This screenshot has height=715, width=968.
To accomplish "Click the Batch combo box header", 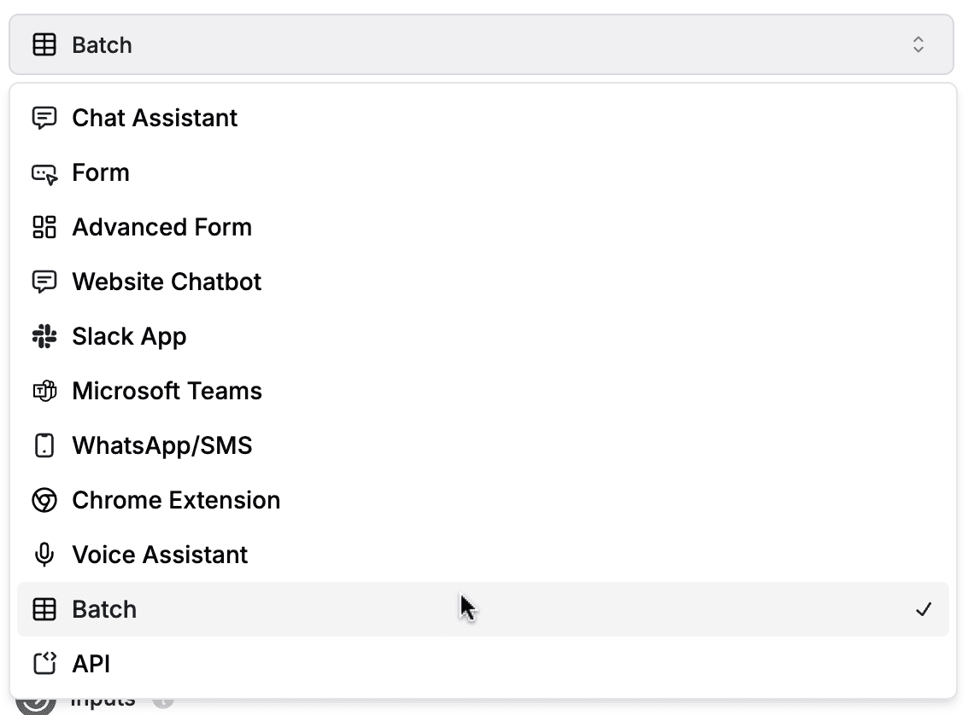I will click(x=482, y=44).
